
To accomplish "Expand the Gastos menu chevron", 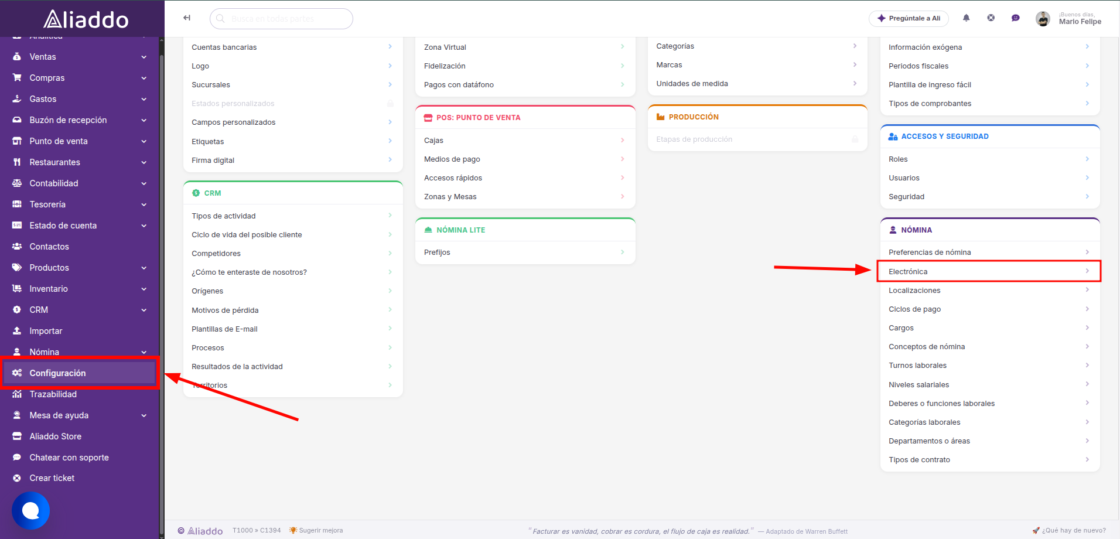I will click(x=144, y=99).
